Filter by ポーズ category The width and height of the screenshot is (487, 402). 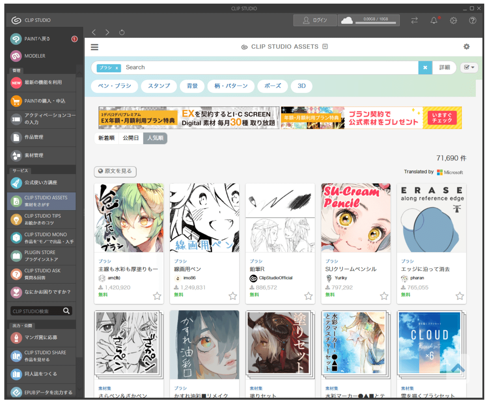click(x=272, y=86)
